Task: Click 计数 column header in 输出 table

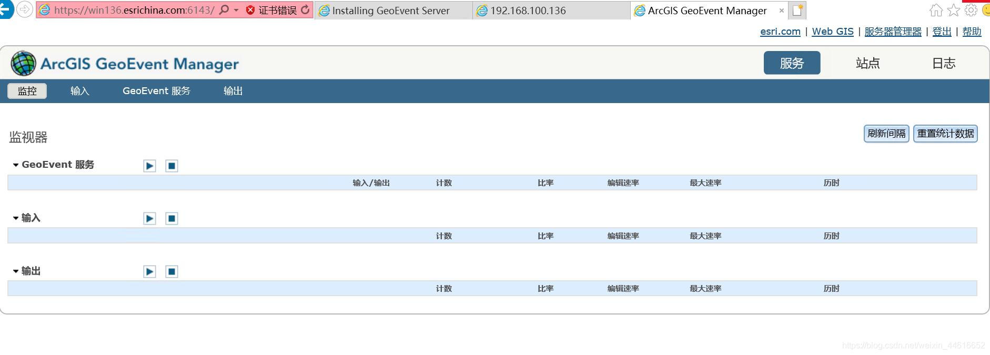Action: click(444, 289)
